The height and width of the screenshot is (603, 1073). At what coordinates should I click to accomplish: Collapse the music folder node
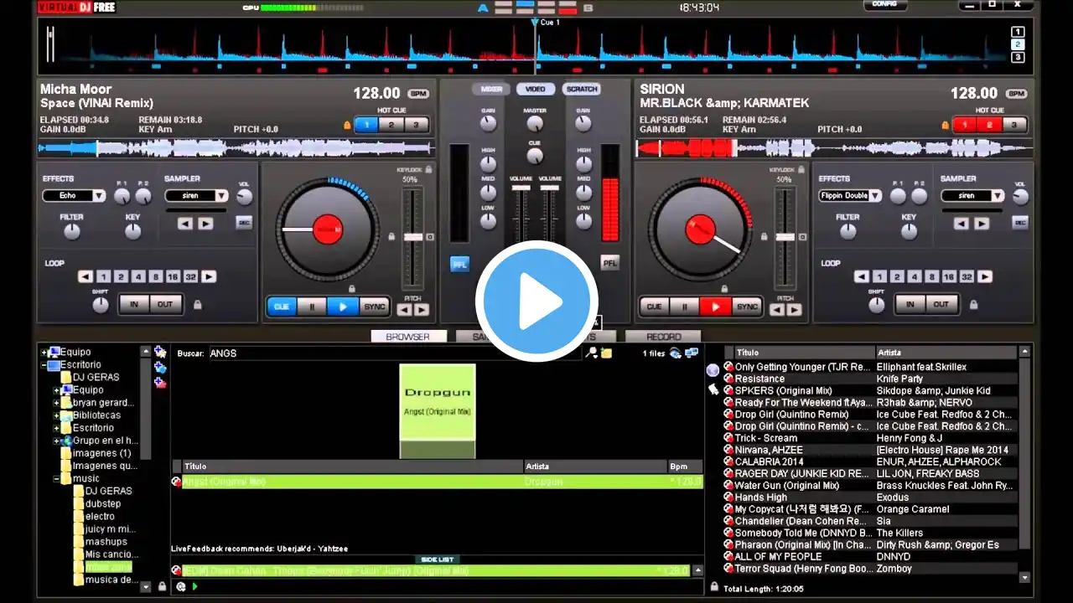(x=57, y=479)
